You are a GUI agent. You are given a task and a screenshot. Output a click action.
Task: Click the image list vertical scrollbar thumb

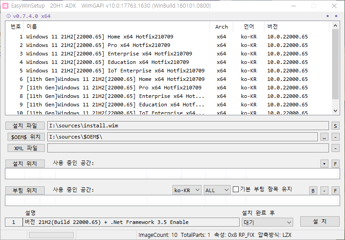pyautogui.click(x=335, y=64)
